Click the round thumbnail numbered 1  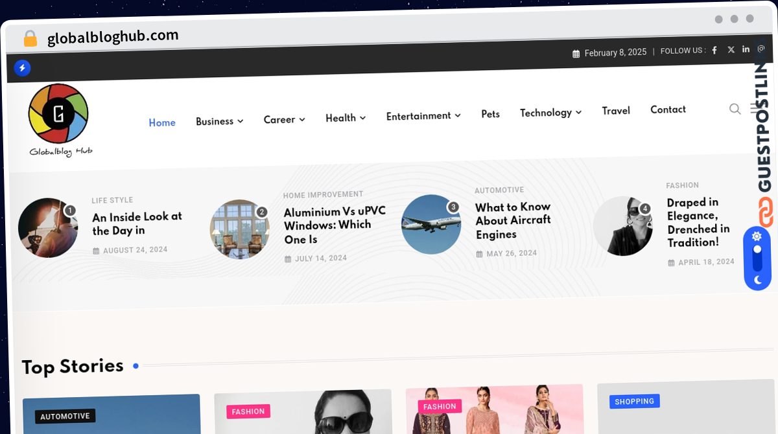click(x=48, y=228)
